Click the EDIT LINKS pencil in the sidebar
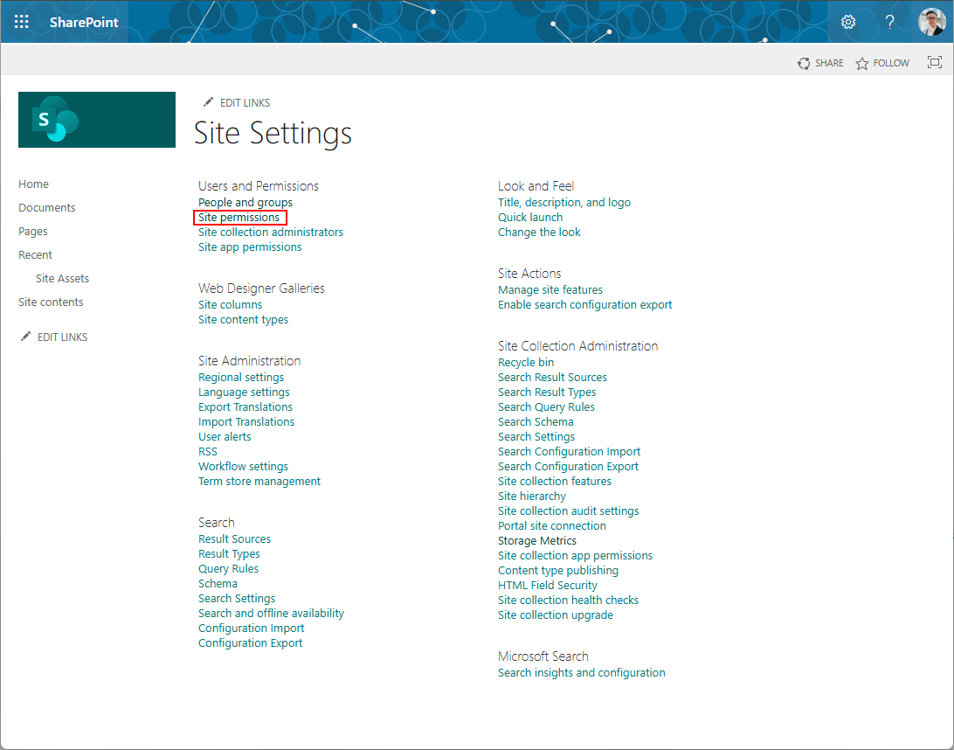 (x=53, y=337)
